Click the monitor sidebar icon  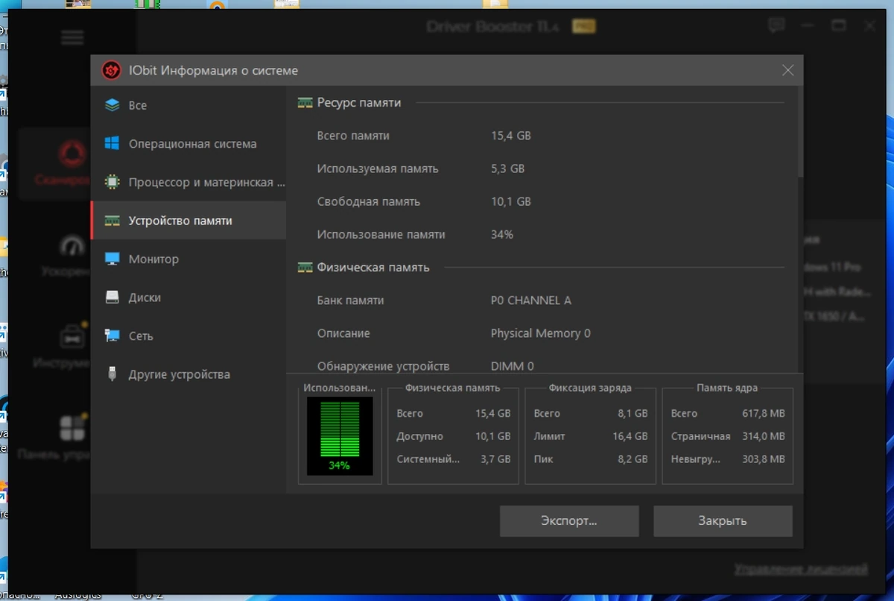click(112, 259)
